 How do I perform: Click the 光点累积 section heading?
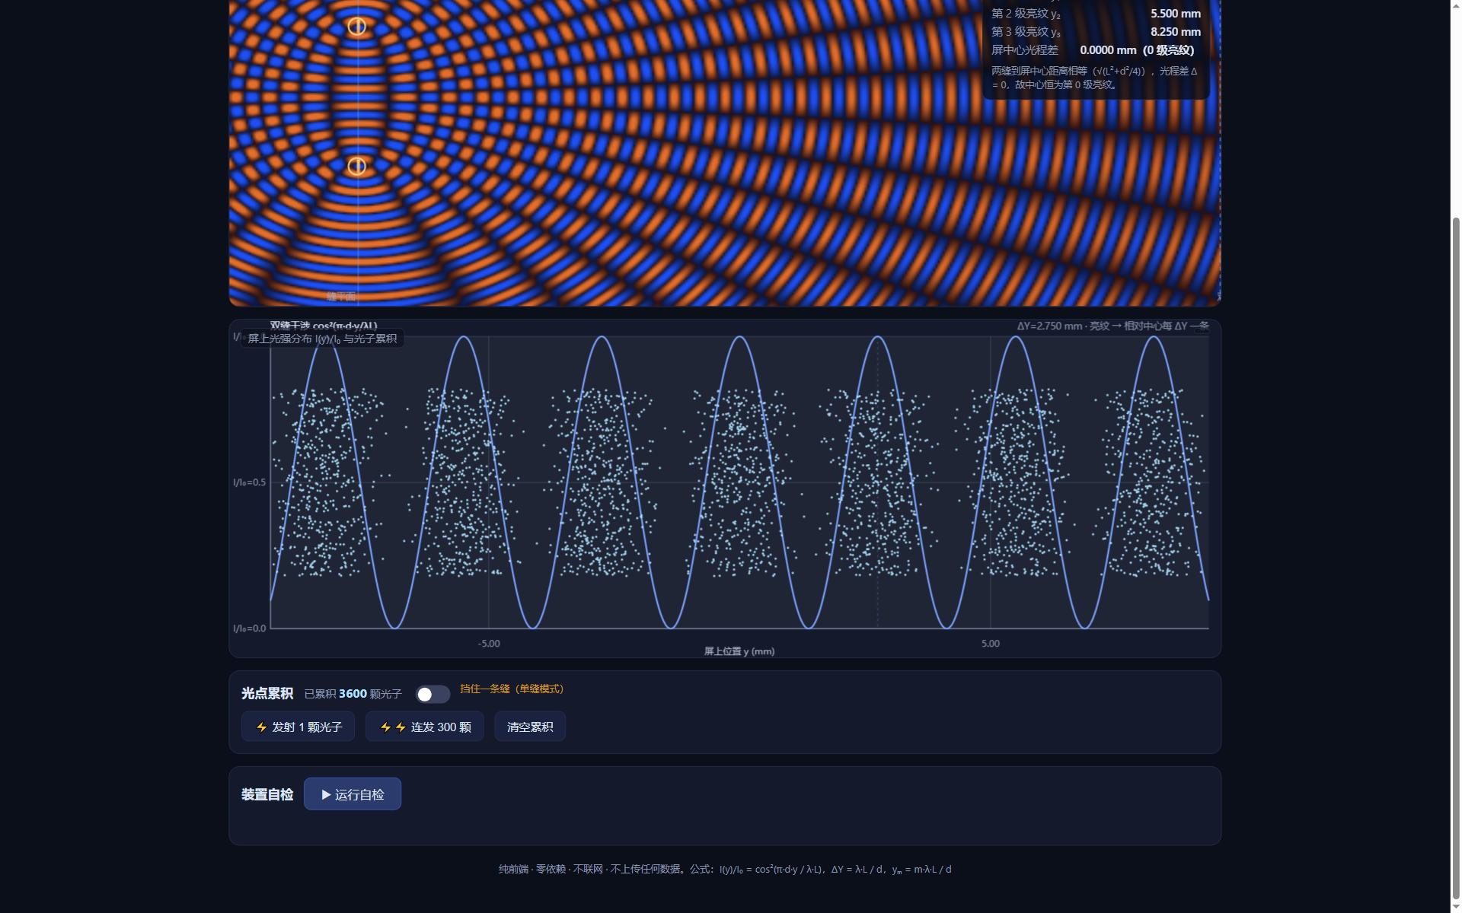tap(267, 693)
